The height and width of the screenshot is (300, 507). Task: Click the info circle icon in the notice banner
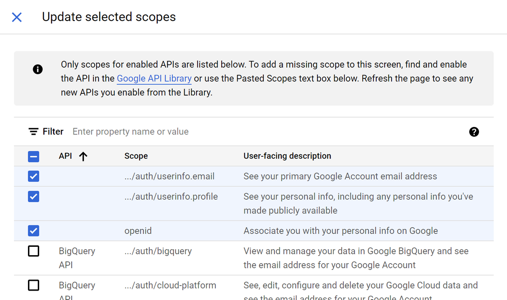point(38,69)
